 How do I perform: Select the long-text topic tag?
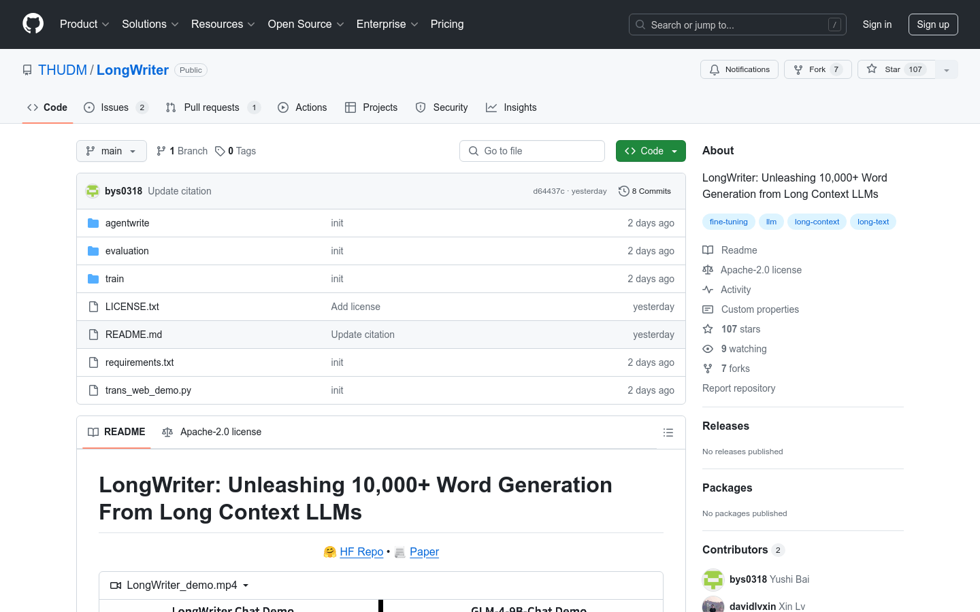[873, 222]
